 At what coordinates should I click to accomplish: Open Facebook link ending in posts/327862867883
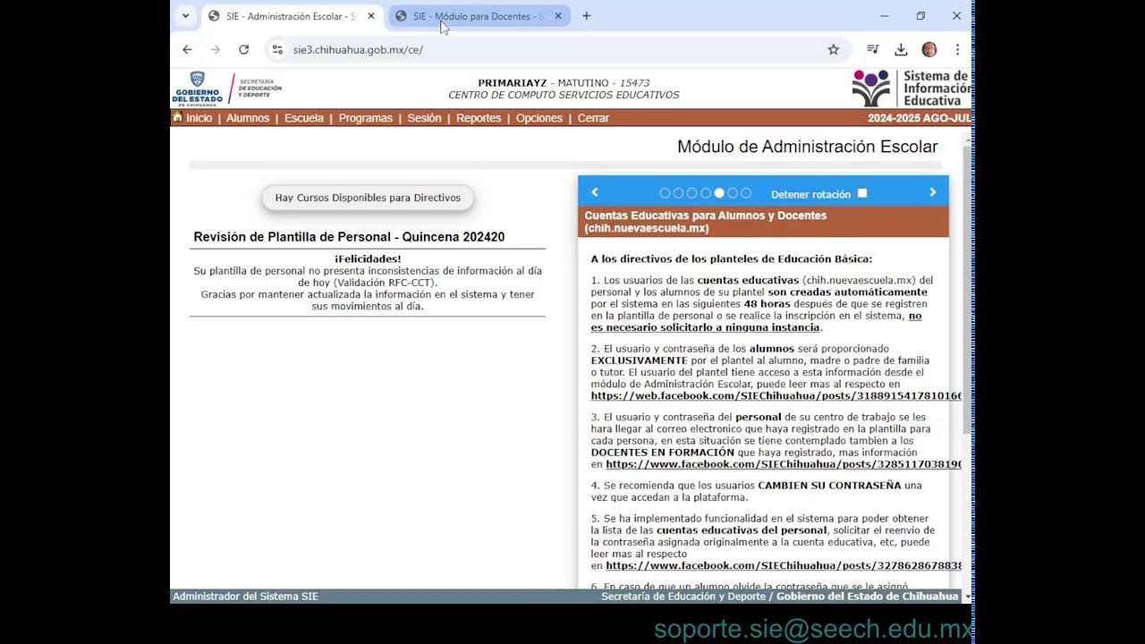[x=784, y=565]
